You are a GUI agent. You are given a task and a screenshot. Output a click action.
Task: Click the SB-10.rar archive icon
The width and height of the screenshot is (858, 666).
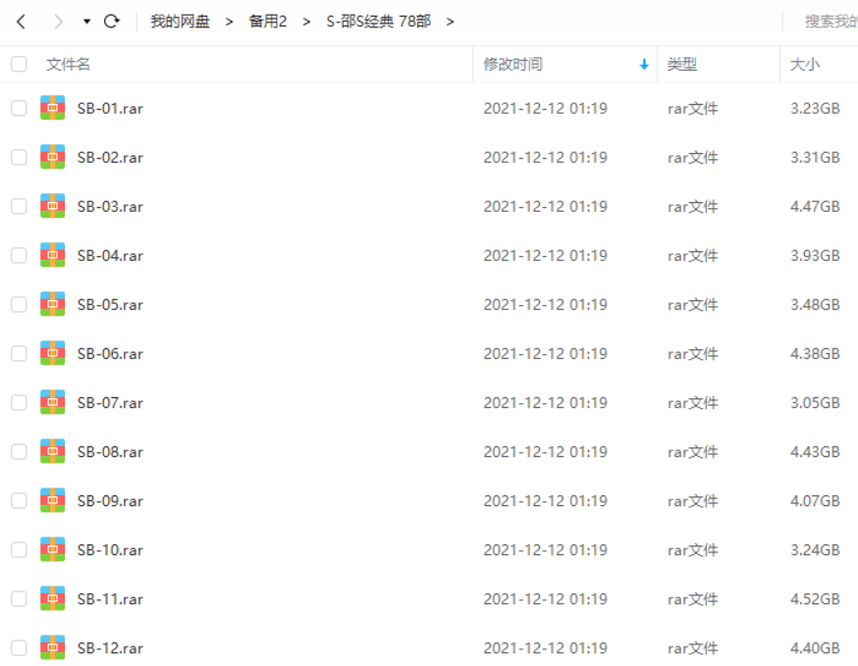point(53,549)
